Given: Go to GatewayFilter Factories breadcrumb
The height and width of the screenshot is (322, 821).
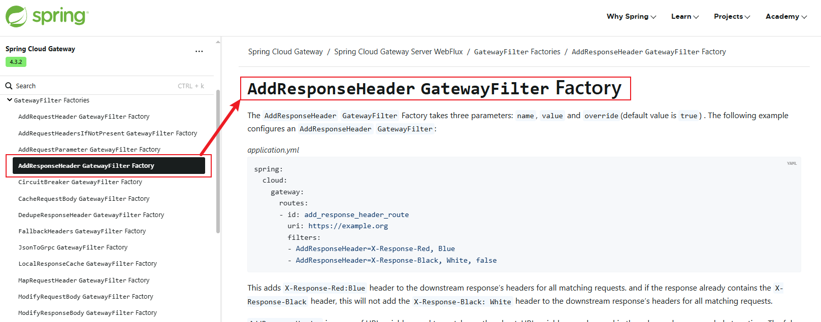Looking at the screenshot, I should pyautogui.click(x=517, y=52).
